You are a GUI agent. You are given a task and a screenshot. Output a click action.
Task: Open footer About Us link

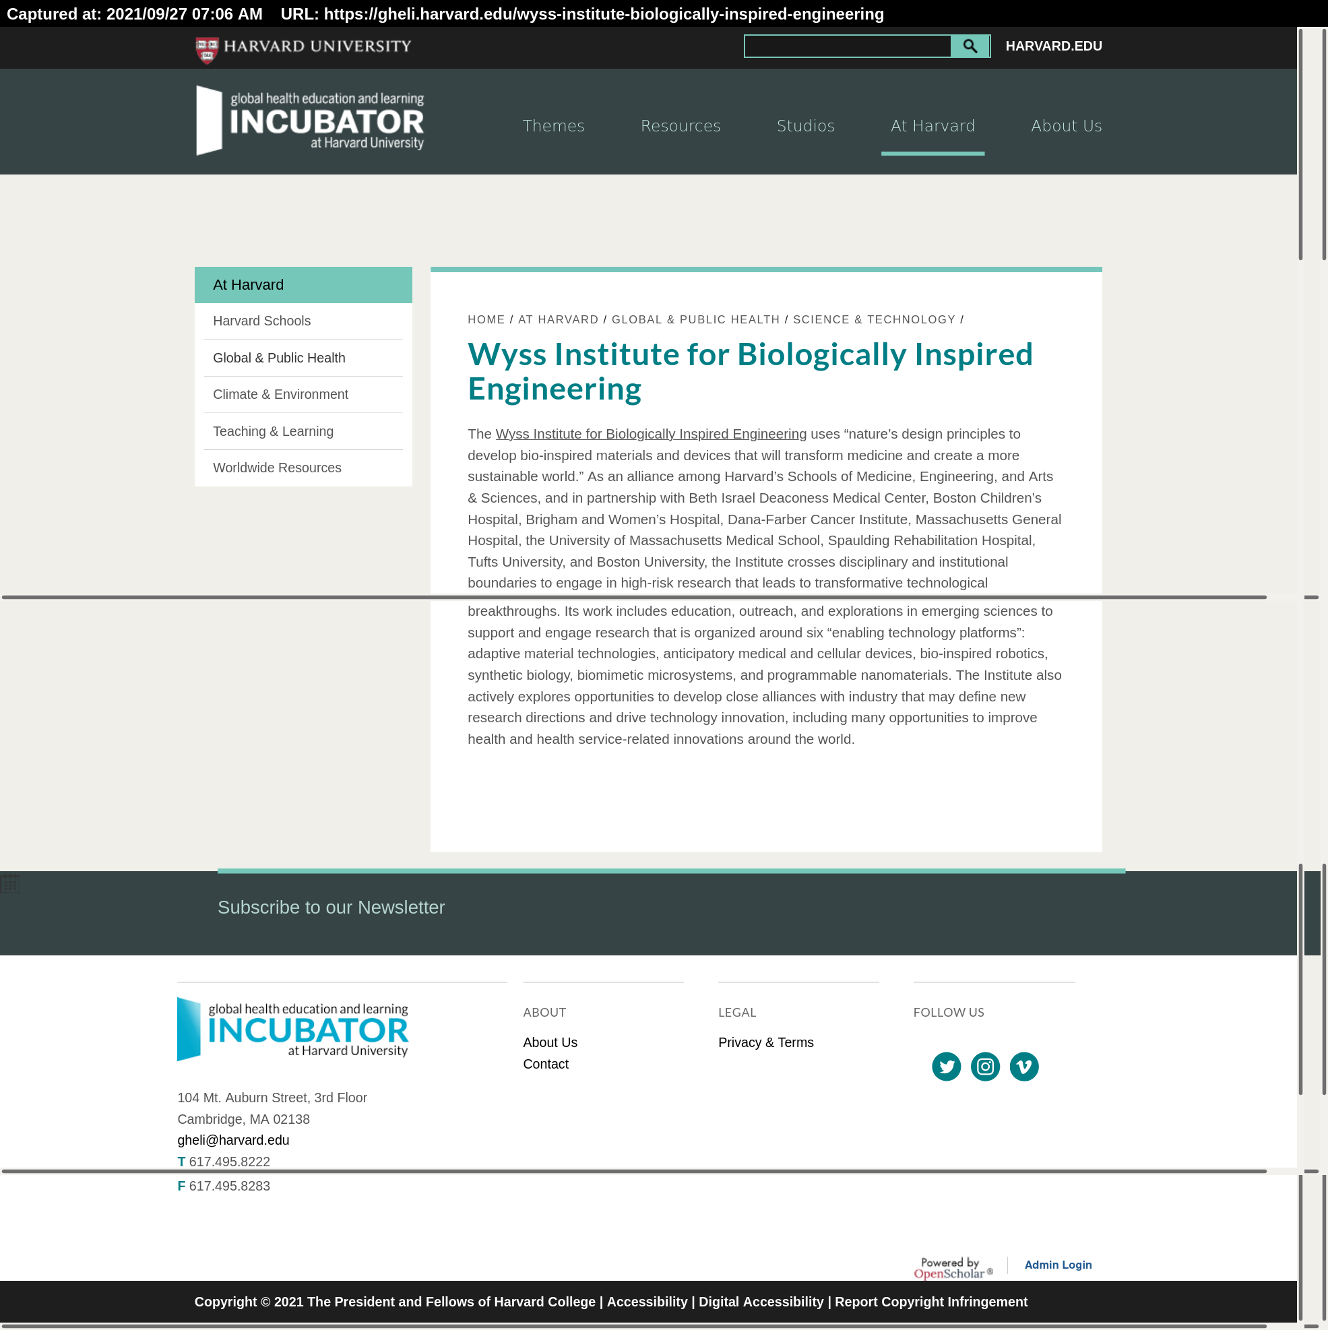click(549, 1042)
